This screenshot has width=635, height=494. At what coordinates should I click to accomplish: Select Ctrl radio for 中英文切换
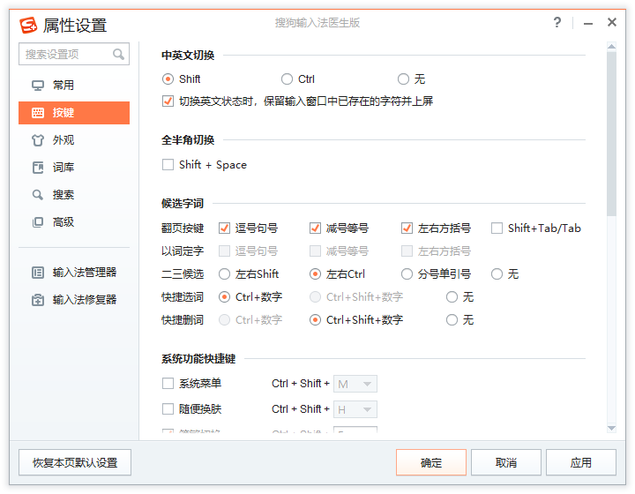pos(287,79)
